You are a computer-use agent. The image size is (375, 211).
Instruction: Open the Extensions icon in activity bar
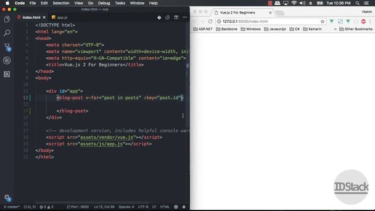(x=7, y=74)
